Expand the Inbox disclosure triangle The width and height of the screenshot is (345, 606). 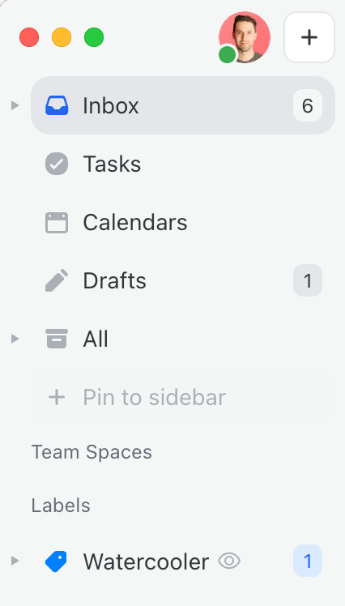pyautogui.click(x=15, y=105)
